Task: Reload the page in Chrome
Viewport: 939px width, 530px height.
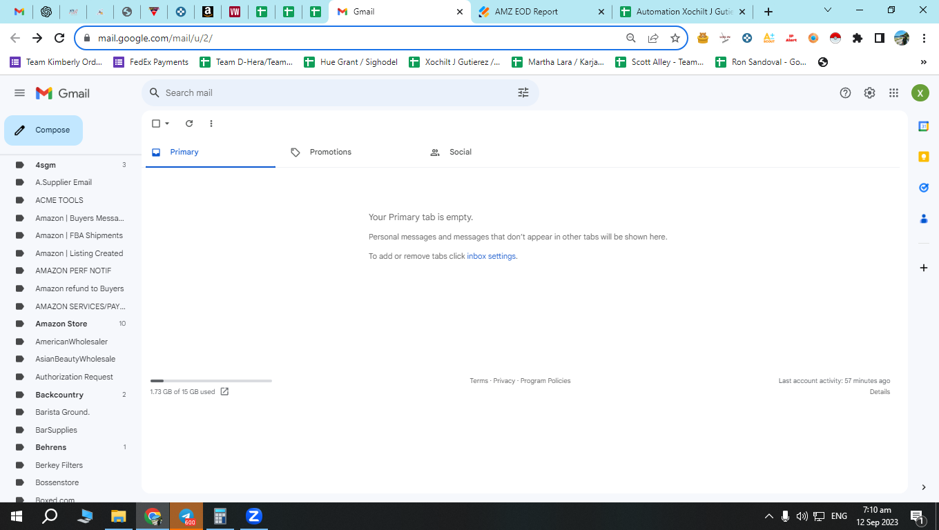Action: pos(59,38)
